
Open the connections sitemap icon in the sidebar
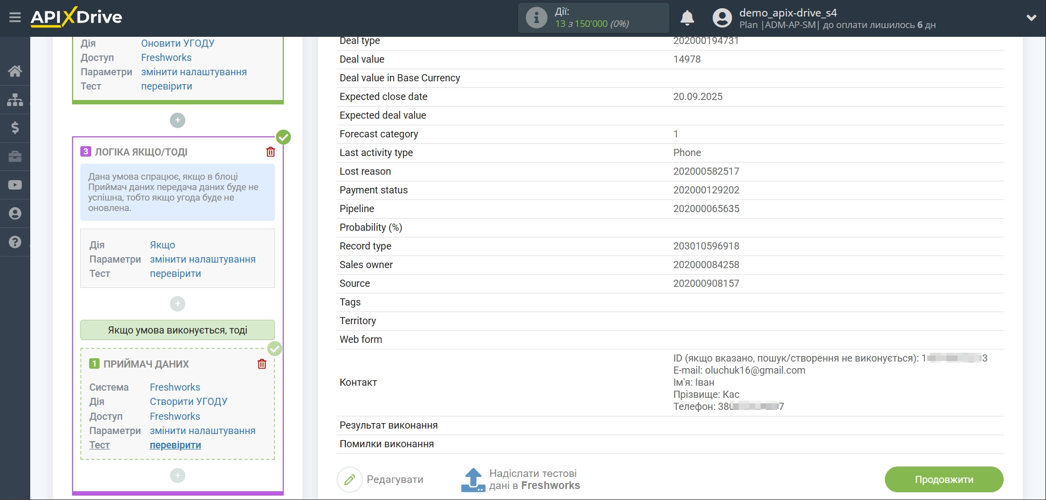click(15, 99)
